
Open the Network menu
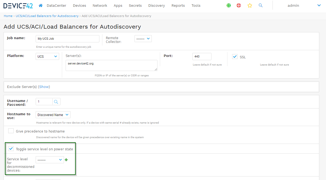tap(100, 5)
